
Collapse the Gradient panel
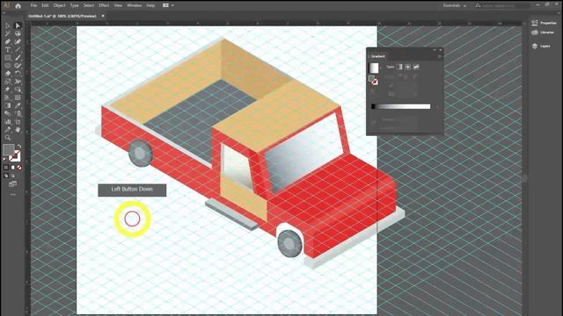coord(435,50)
